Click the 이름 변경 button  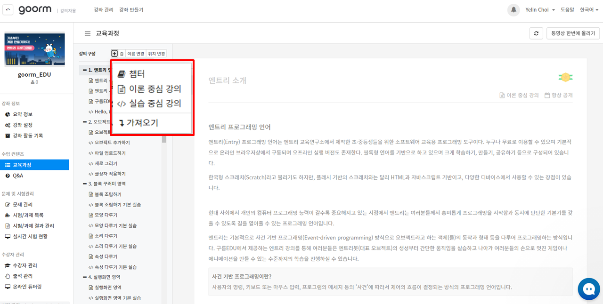point(136,54)
